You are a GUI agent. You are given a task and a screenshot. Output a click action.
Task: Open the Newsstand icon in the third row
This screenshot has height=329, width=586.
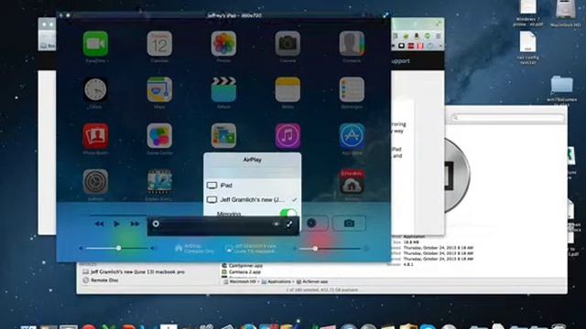(223, 136)
